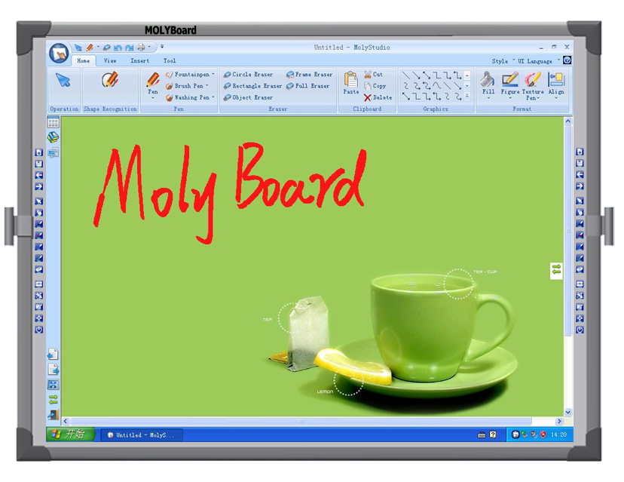Screen dimensions: 624x482
Task: Click the MolyStudio round application button
Action: click(59, 53)
